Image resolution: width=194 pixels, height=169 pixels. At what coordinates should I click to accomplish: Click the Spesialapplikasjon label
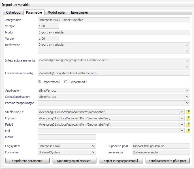(x=17, y=97)
